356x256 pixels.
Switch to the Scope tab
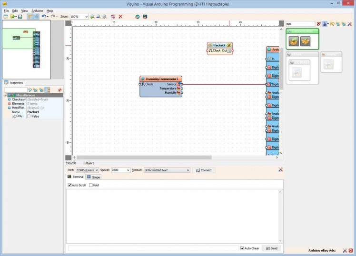coord(94,177)
